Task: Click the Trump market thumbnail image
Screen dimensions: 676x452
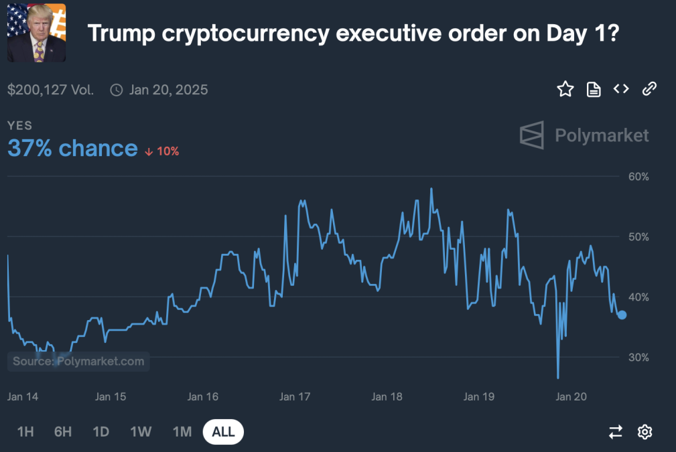Action: (x=36, y=33)
